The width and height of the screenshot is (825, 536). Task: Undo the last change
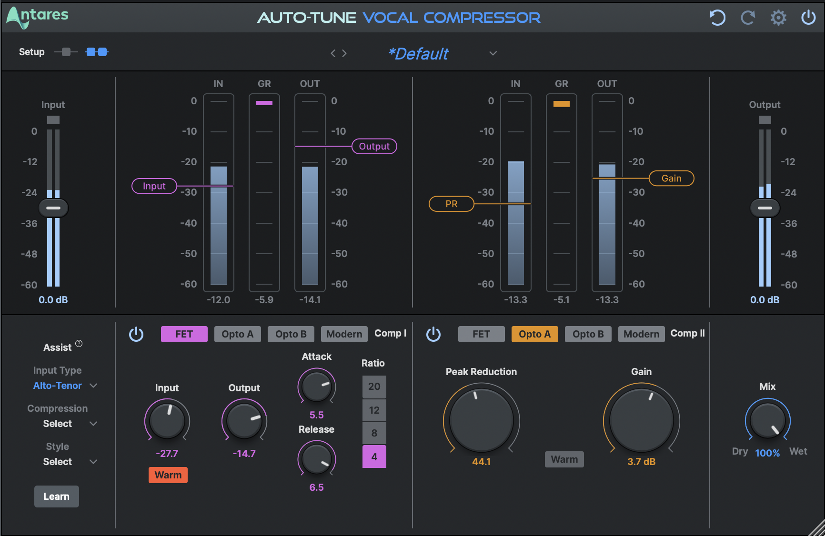click(x=717, y=17)
